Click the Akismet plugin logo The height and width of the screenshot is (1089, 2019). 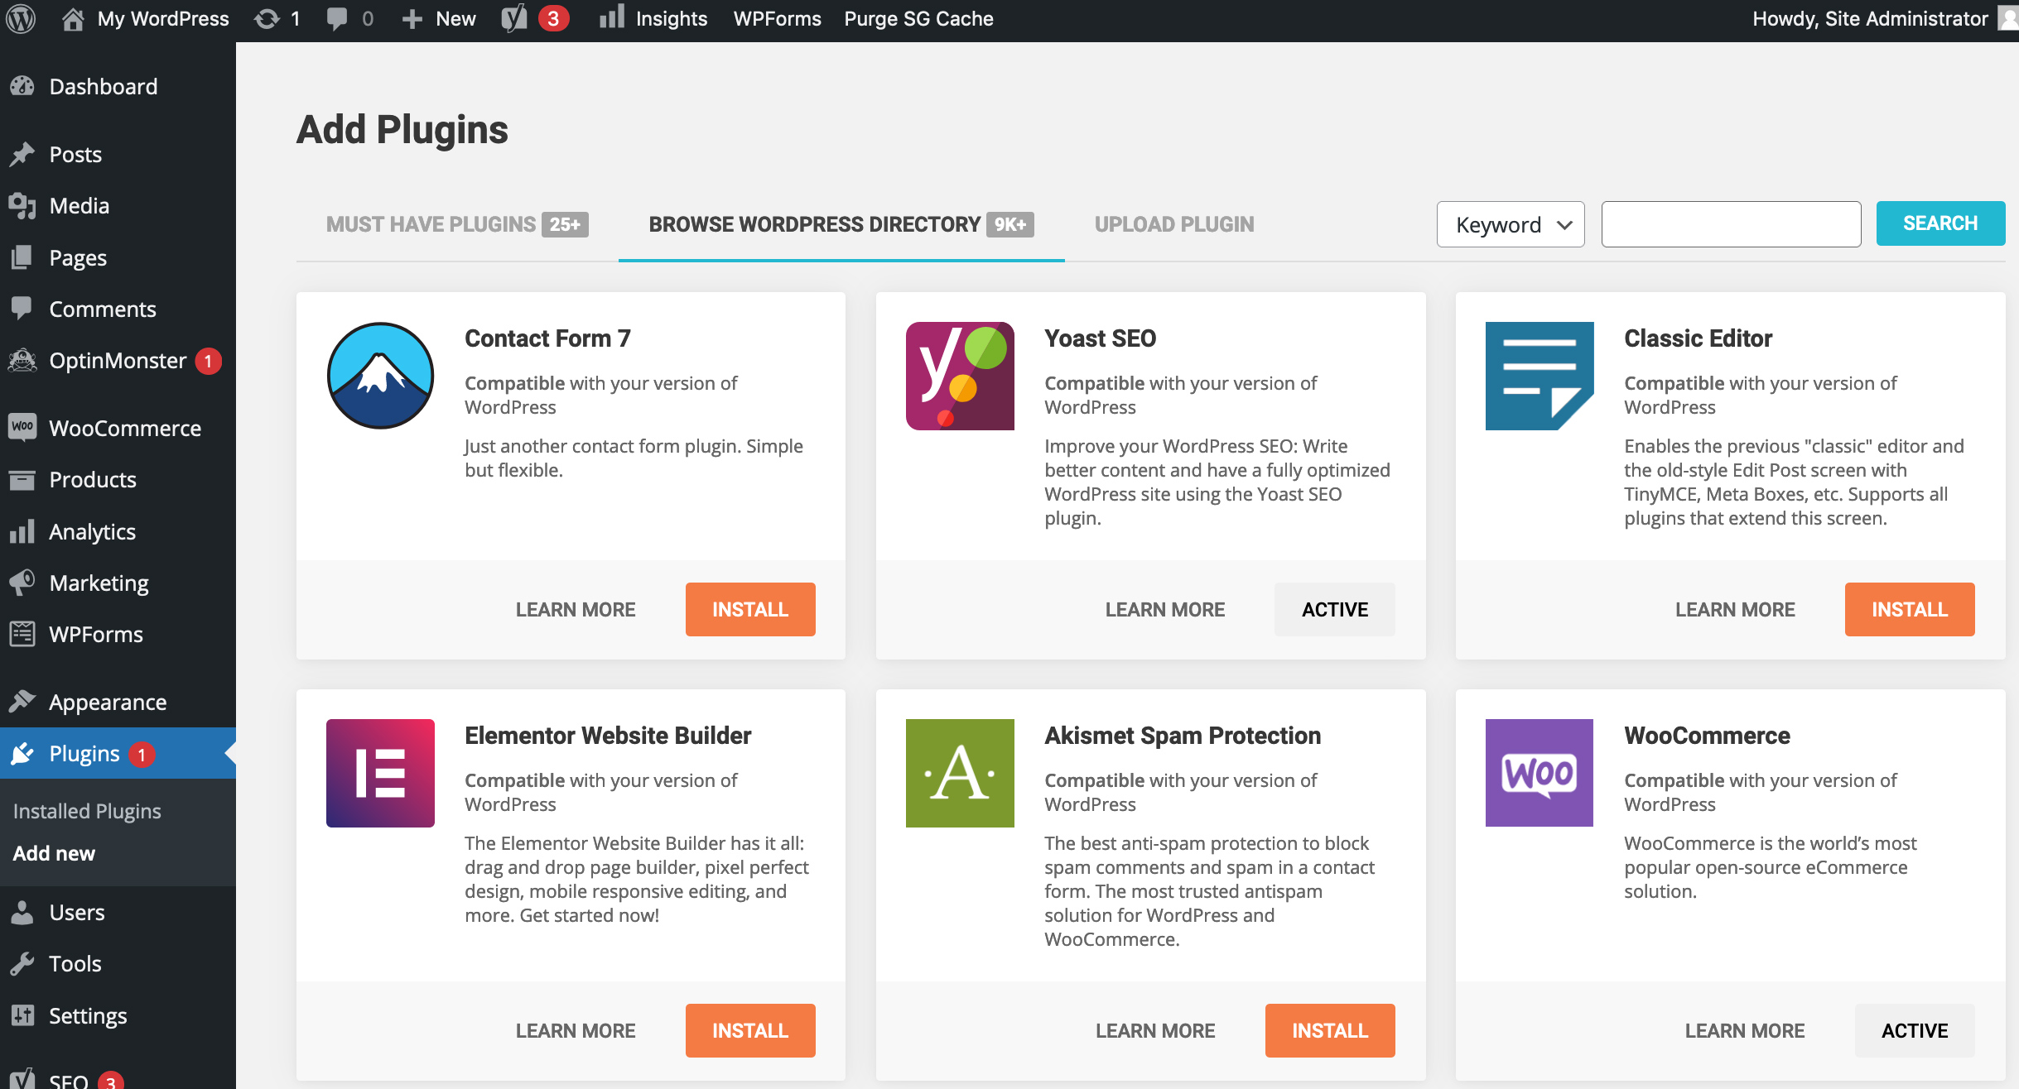(960, 773)
